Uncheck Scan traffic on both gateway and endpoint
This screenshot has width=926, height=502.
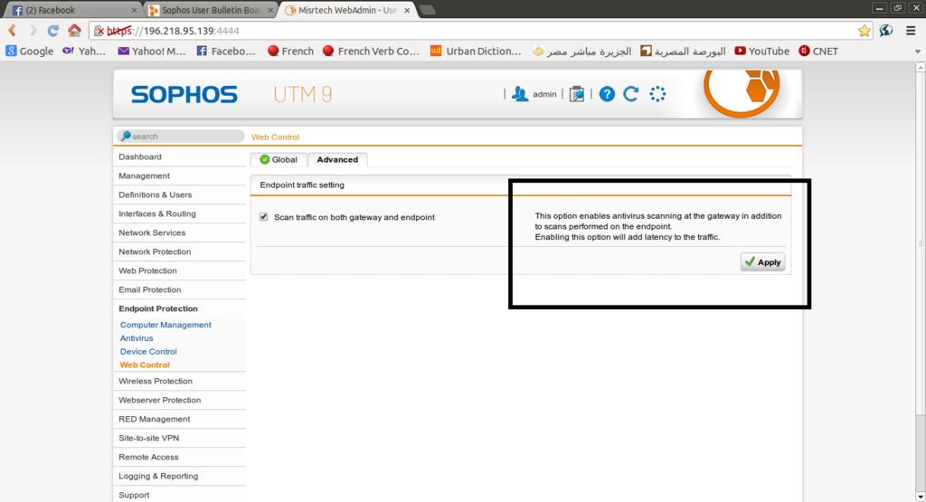(x=263, y=217)
